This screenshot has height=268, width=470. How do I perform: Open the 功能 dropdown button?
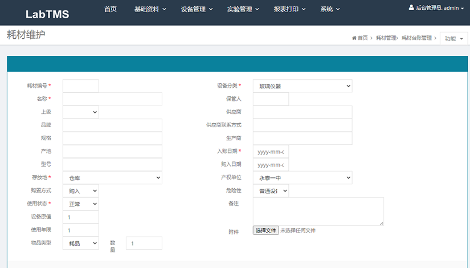(453, 38)
